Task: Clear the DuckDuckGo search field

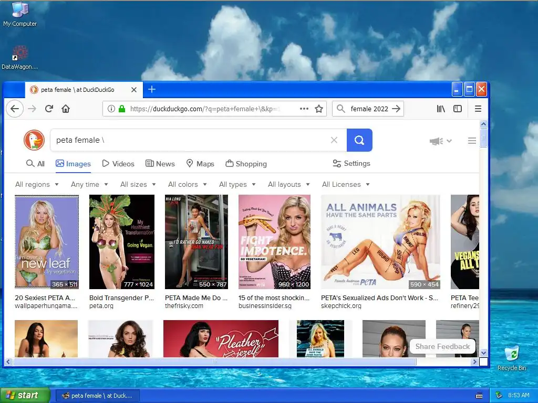Action: pos(334,140)
